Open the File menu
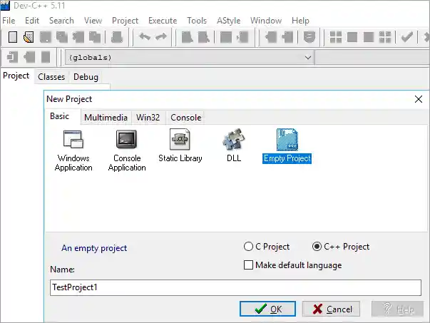Viewport: 430px width, 323px height. [9, 21]
